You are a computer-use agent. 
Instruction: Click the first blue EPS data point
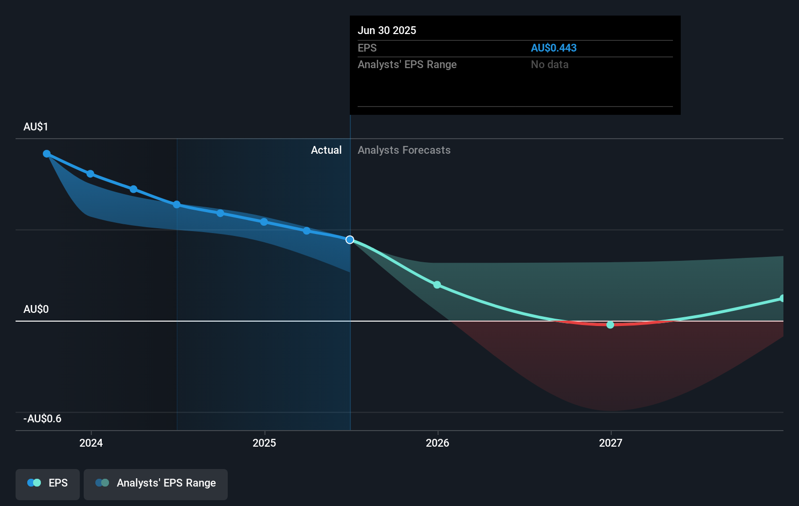[47, 153]
